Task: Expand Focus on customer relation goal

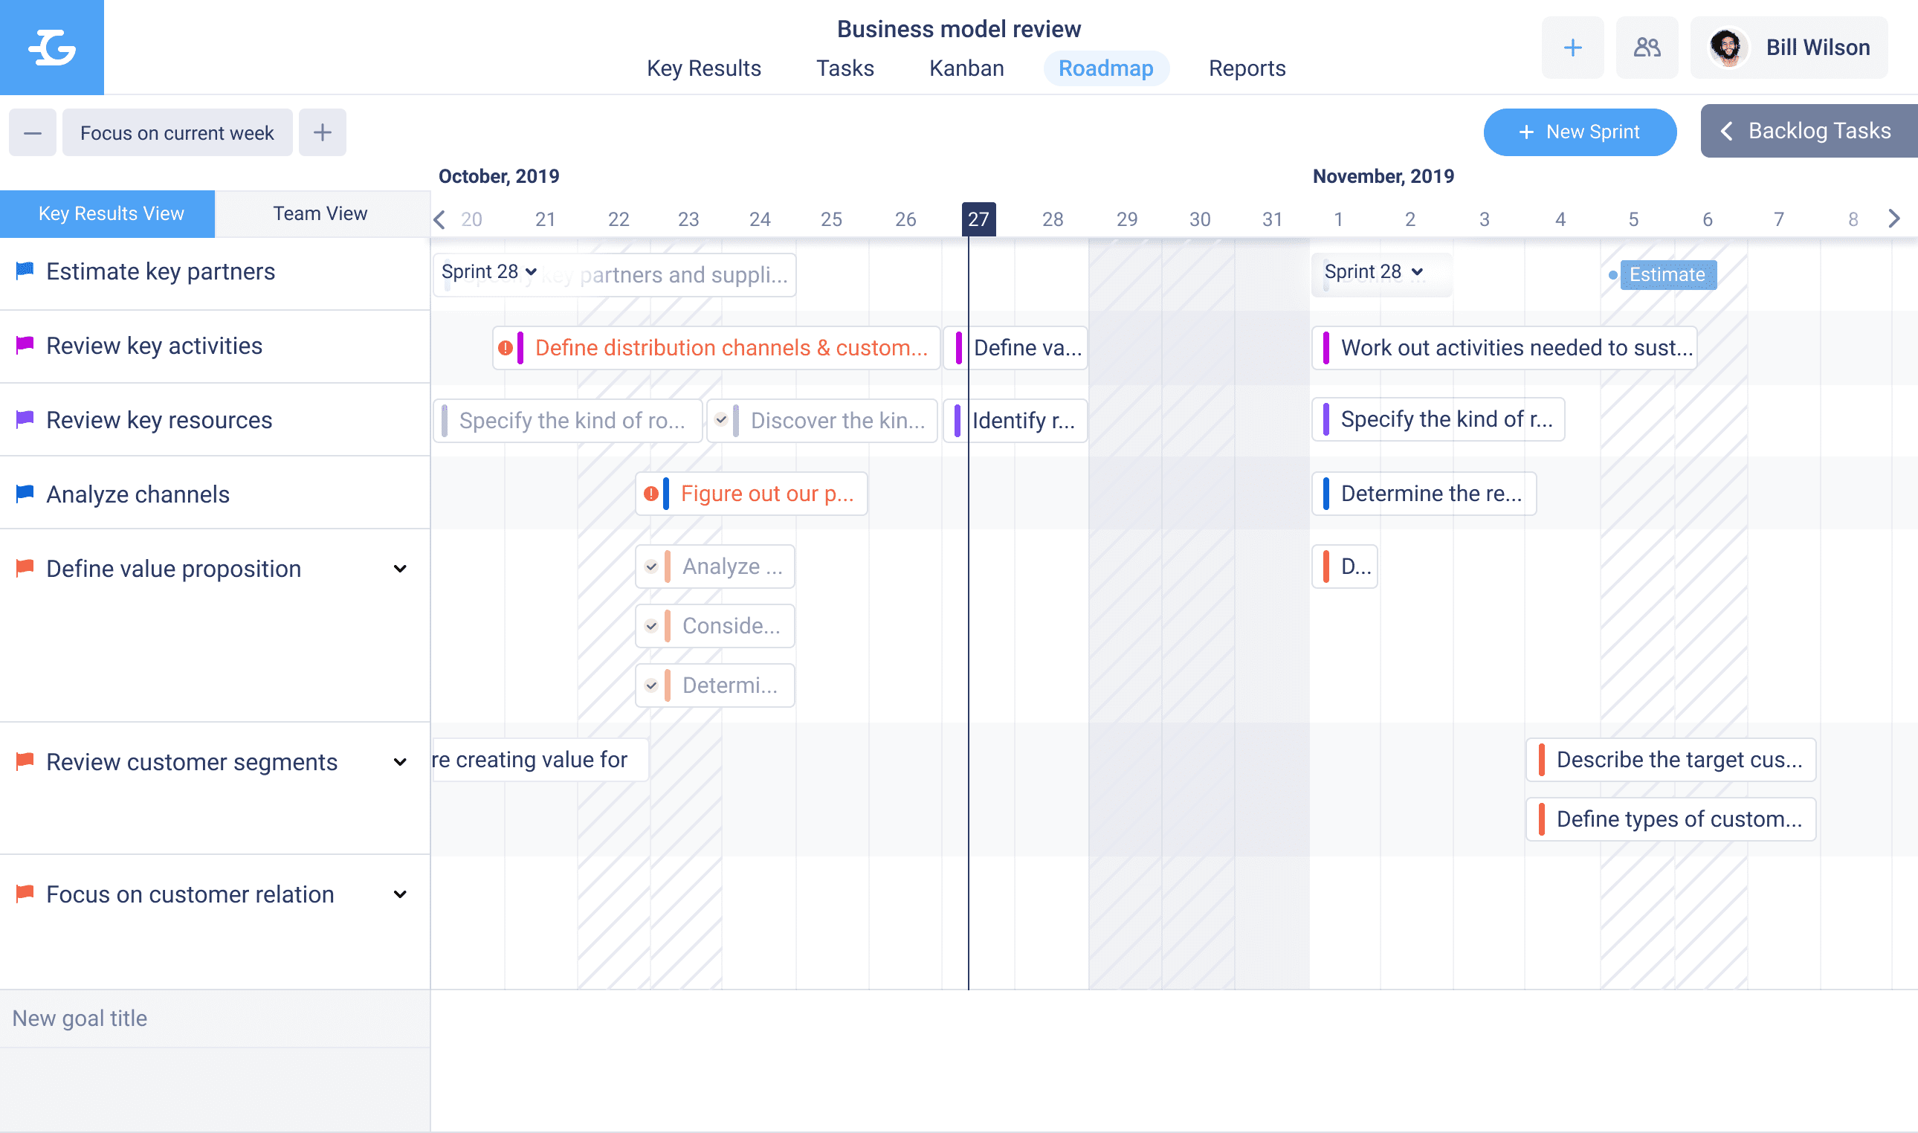Action: (402, 893)
